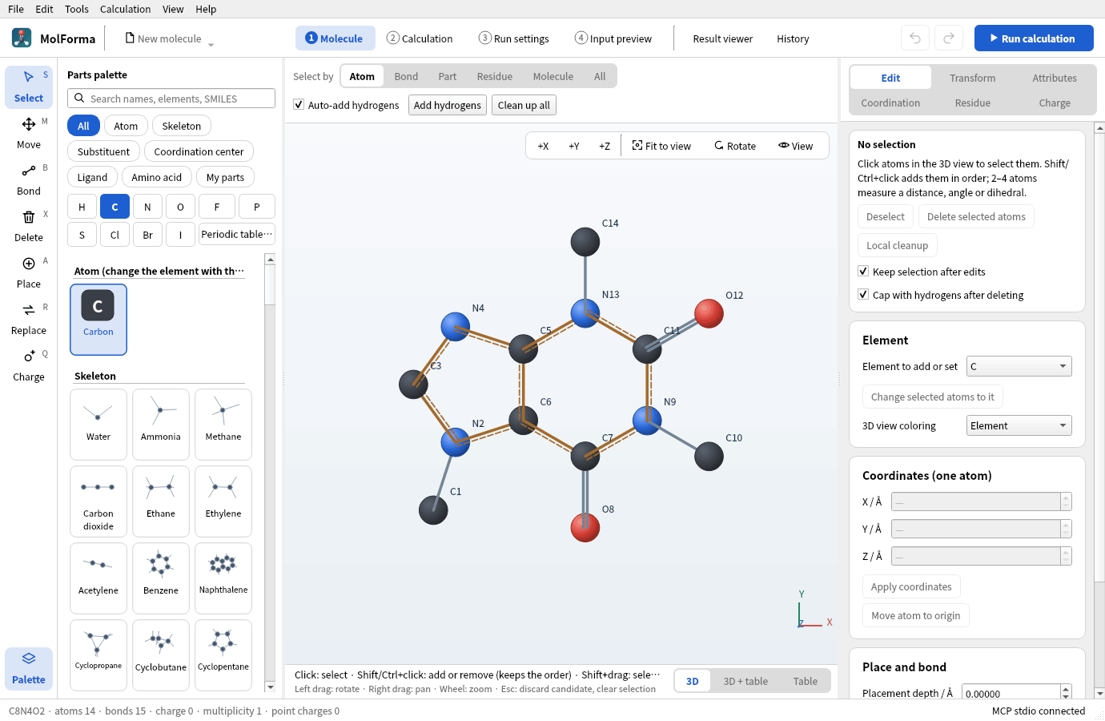Insert the Benzene skeleton part
The image size is (1105, 721).
click(x=161, y=578)
